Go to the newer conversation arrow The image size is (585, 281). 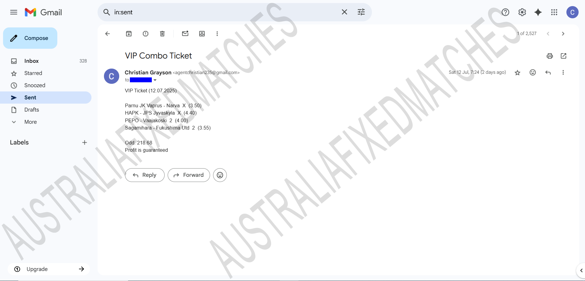(548, 34)
